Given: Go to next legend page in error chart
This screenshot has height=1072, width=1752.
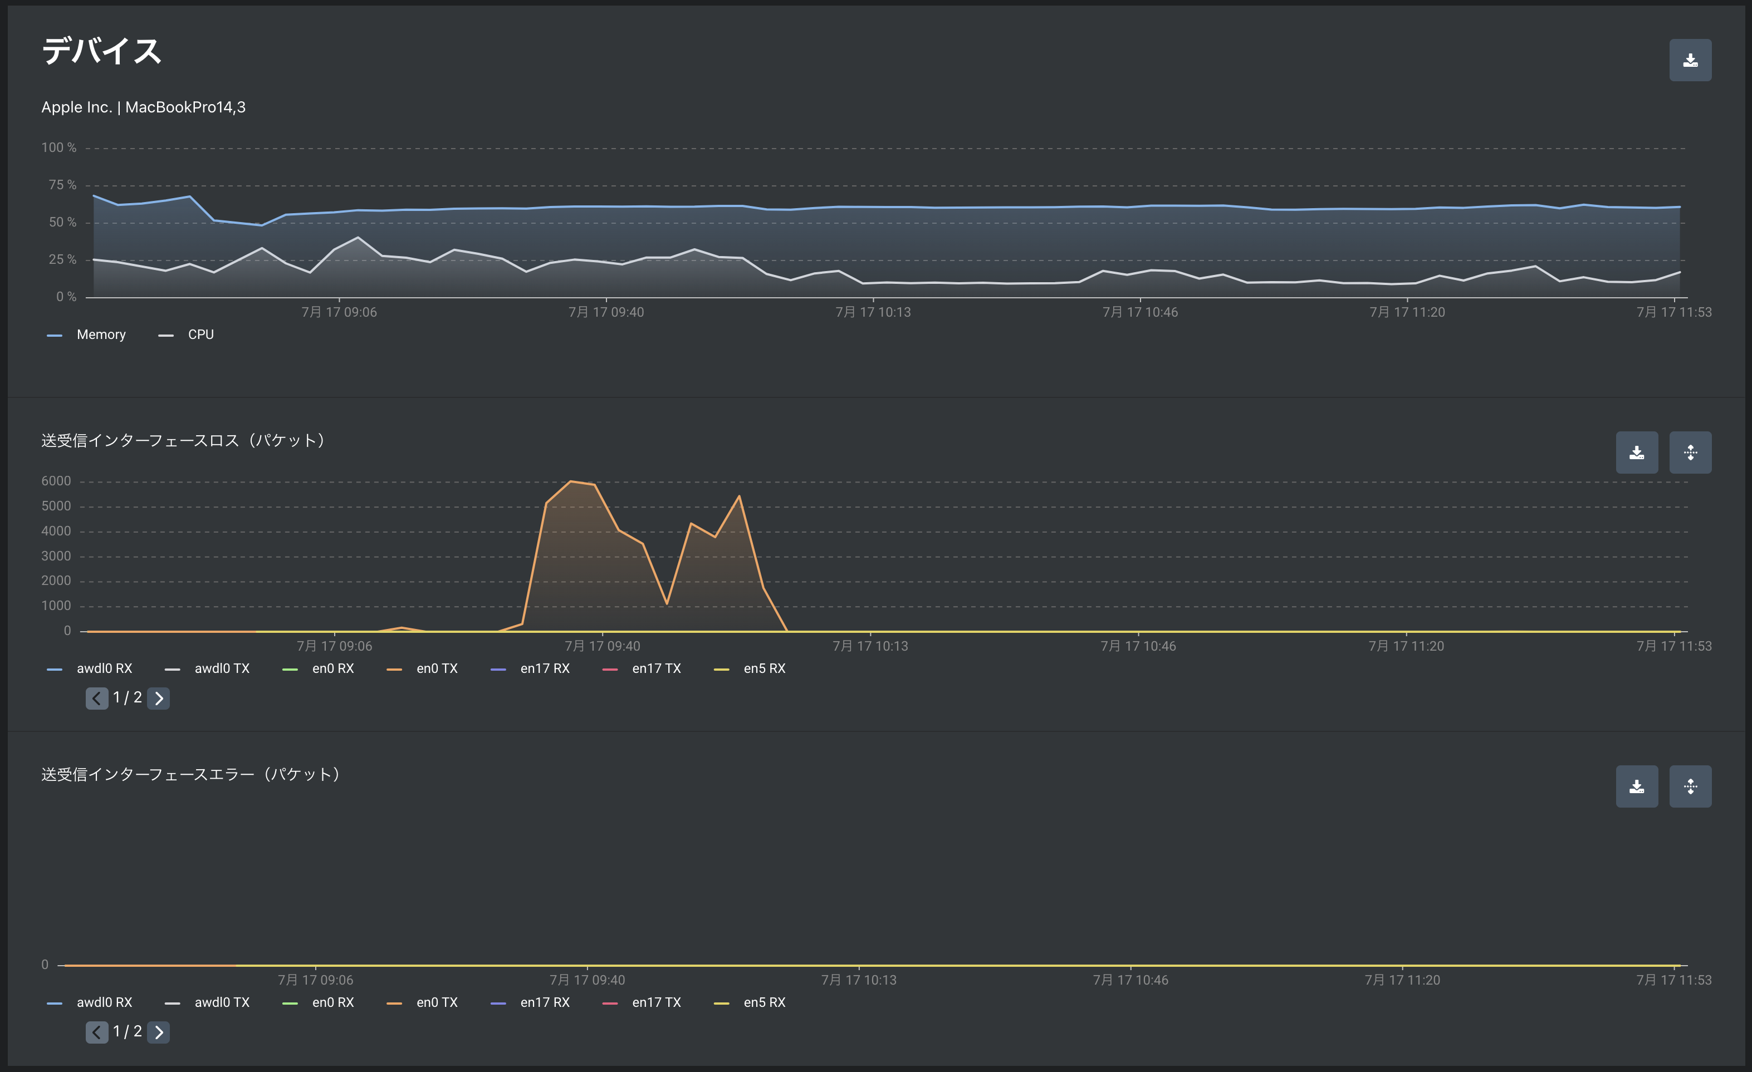Looking at the screenshot, I should [159, 1033].
